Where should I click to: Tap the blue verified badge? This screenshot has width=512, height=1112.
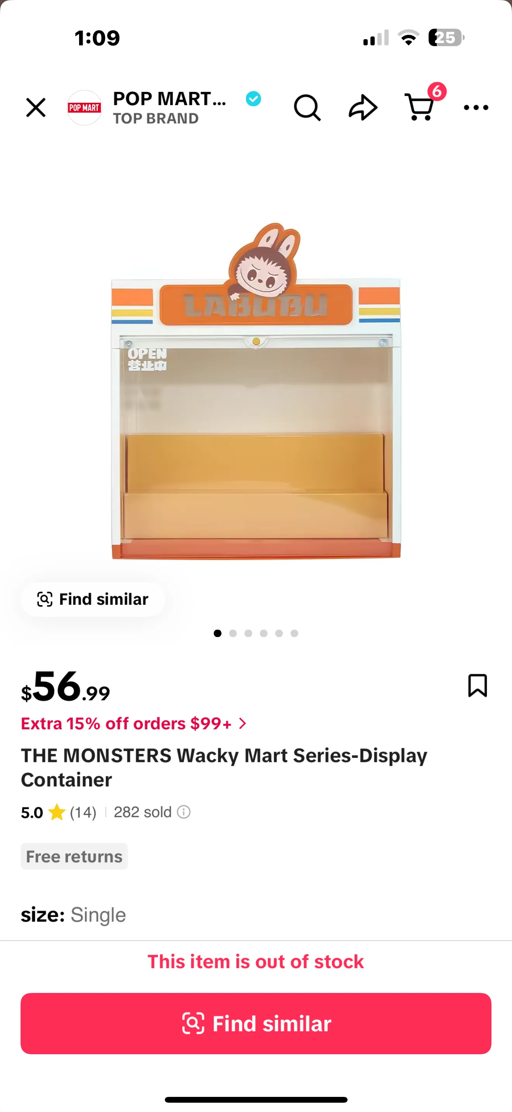[x=253, y=99]
